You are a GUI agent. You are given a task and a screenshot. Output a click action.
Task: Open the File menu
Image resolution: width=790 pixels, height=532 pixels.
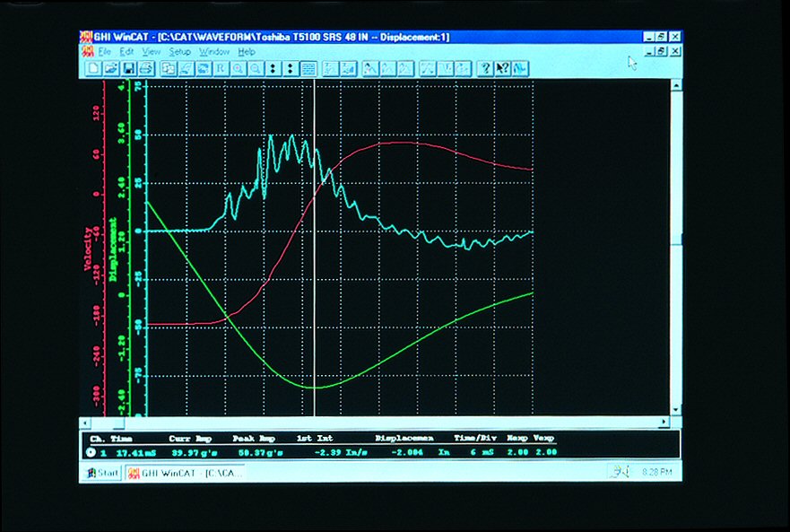[104, 51]
